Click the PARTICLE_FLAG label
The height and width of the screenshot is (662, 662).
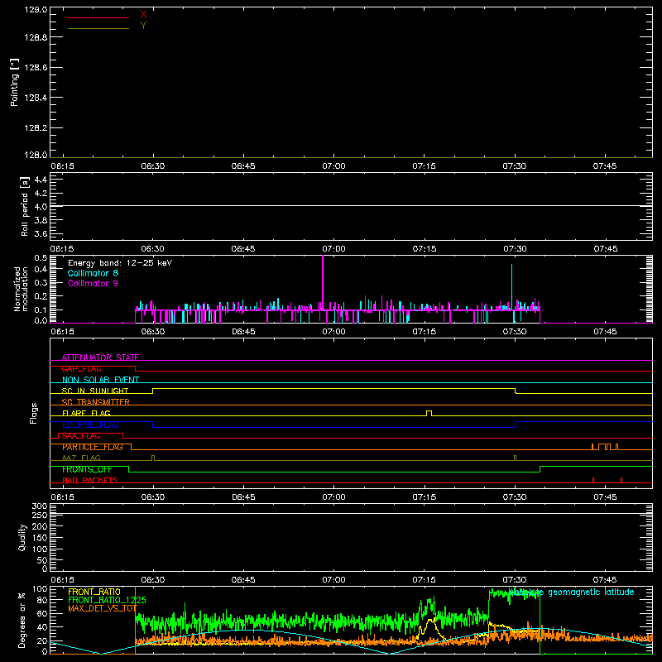pyautogui.click(x=93, y=447)
